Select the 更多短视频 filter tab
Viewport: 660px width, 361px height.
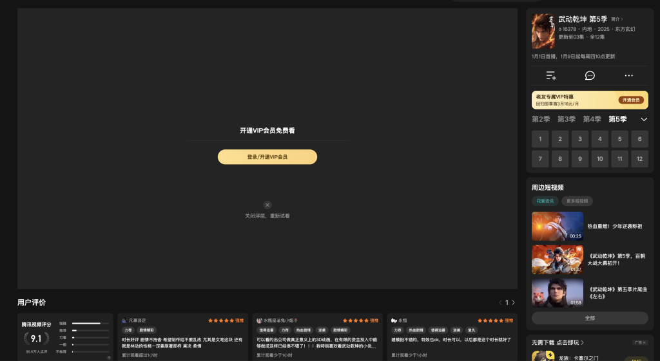coord(577,201)
